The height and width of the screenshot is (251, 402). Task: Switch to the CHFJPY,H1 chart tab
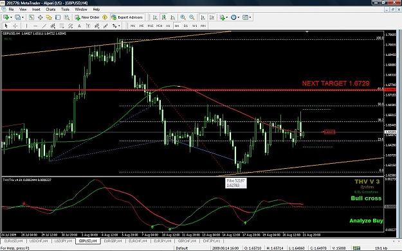(x=212, y=241)
